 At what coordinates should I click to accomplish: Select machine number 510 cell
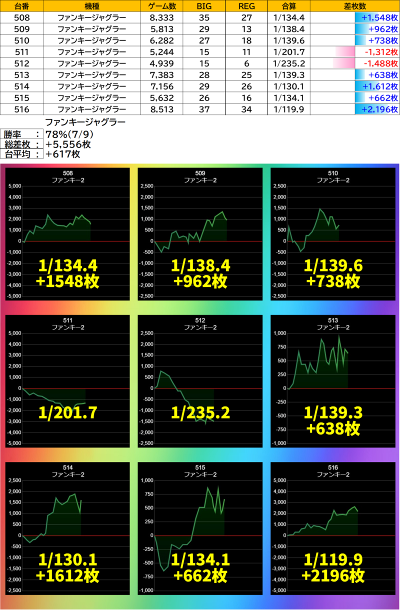tap(22, 41)
